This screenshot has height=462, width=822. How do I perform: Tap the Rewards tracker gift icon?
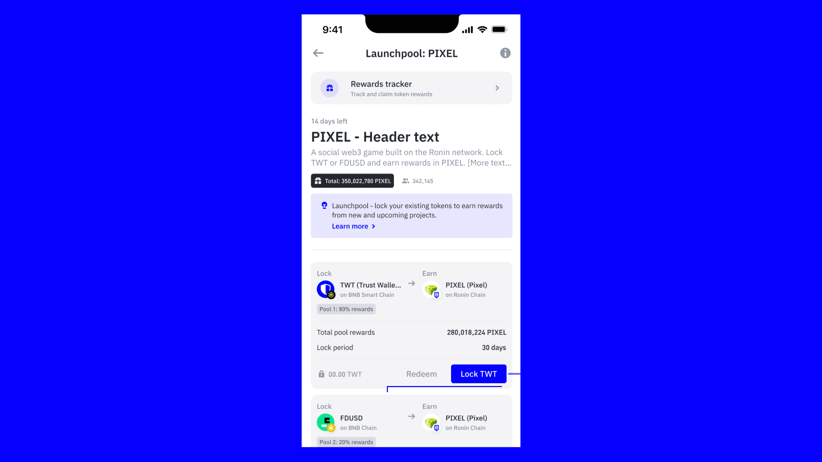(330, 88)
